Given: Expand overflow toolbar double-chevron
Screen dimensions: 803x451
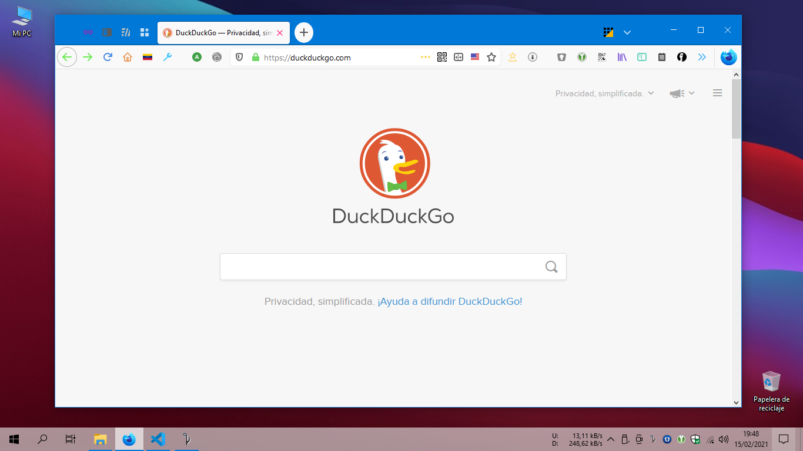Looking at the screenshot, I should (702, 57).
